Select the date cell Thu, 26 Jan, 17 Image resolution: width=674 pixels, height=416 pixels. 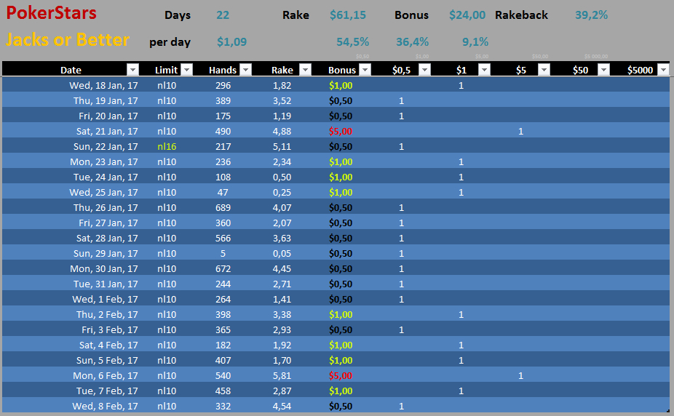(106, 208)
